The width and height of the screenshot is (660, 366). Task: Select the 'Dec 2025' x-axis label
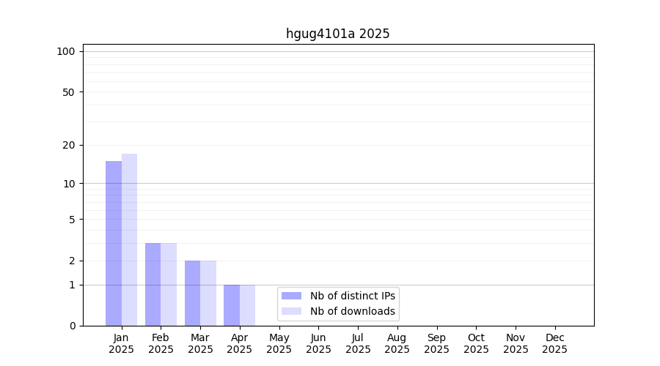click(554, 343)
